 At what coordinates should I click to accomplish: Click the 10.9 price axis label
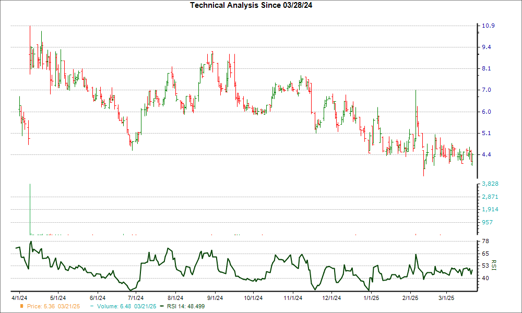pyautogui.click(x=489, y=26)
